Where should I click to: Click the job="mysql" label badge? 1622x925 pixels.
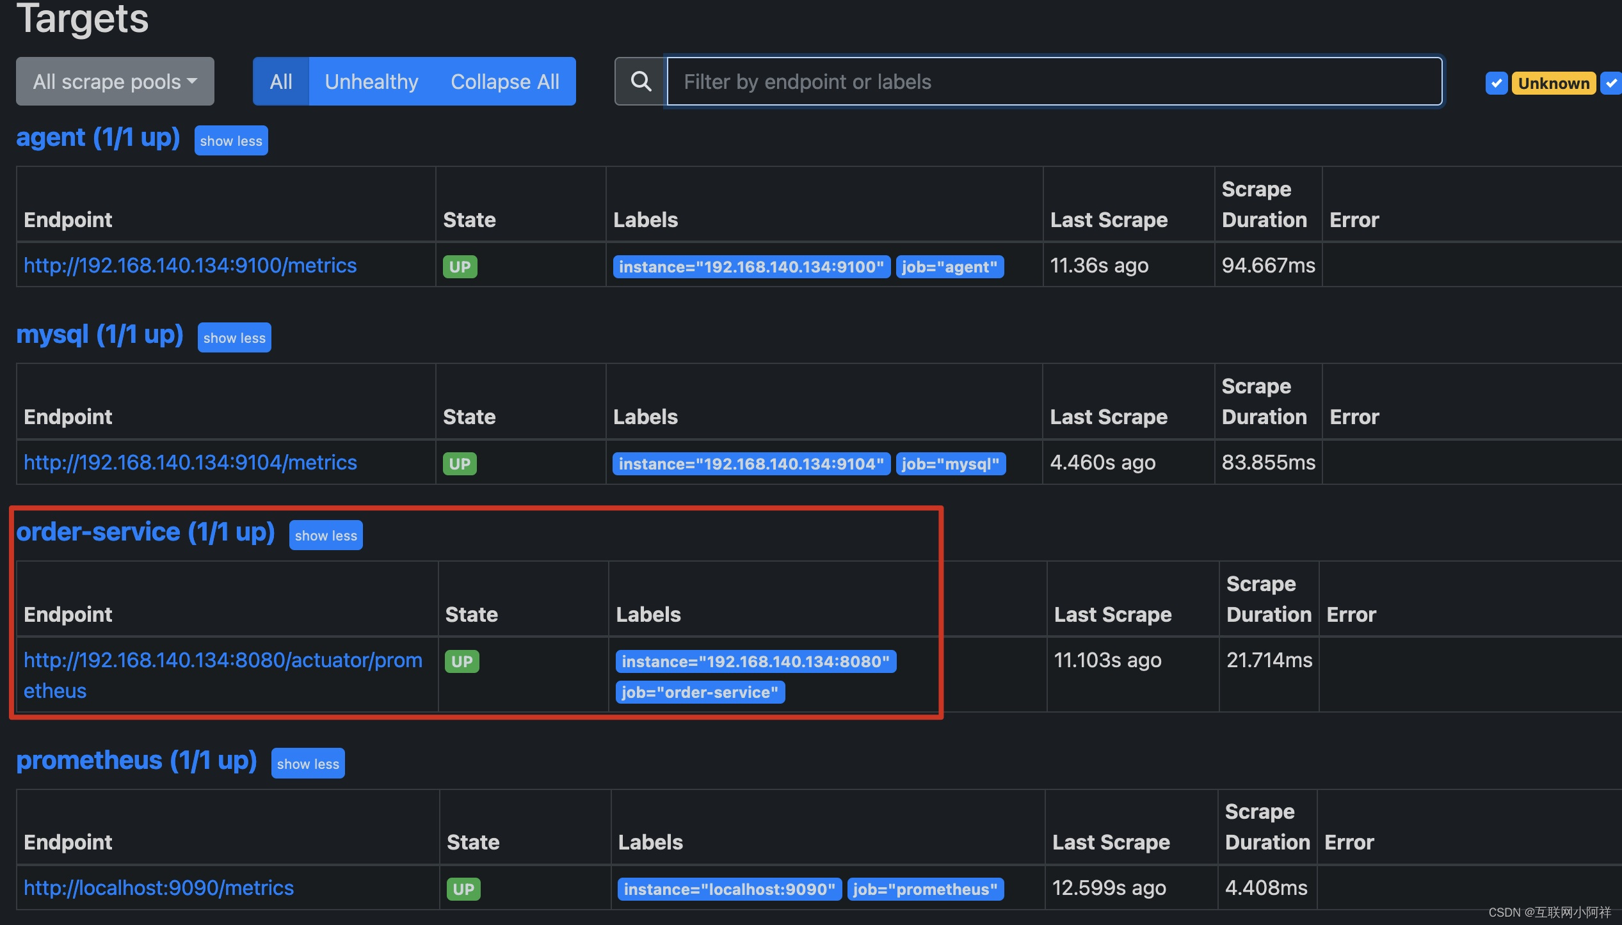[951, 464]
